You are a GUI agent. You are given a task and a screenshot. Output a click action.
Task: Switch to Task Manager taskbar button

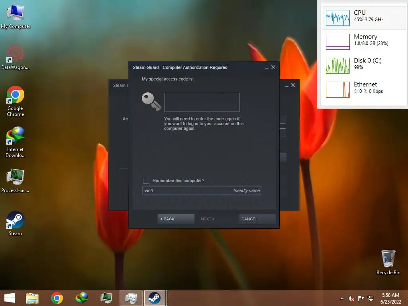(131, 298)
